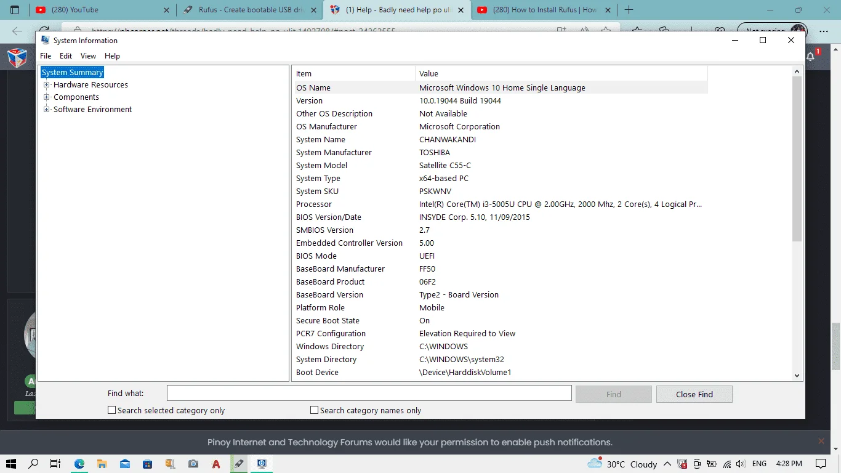841x473 pixels.
Task: Select the Software Environment tree item
Action: (92, 110)
